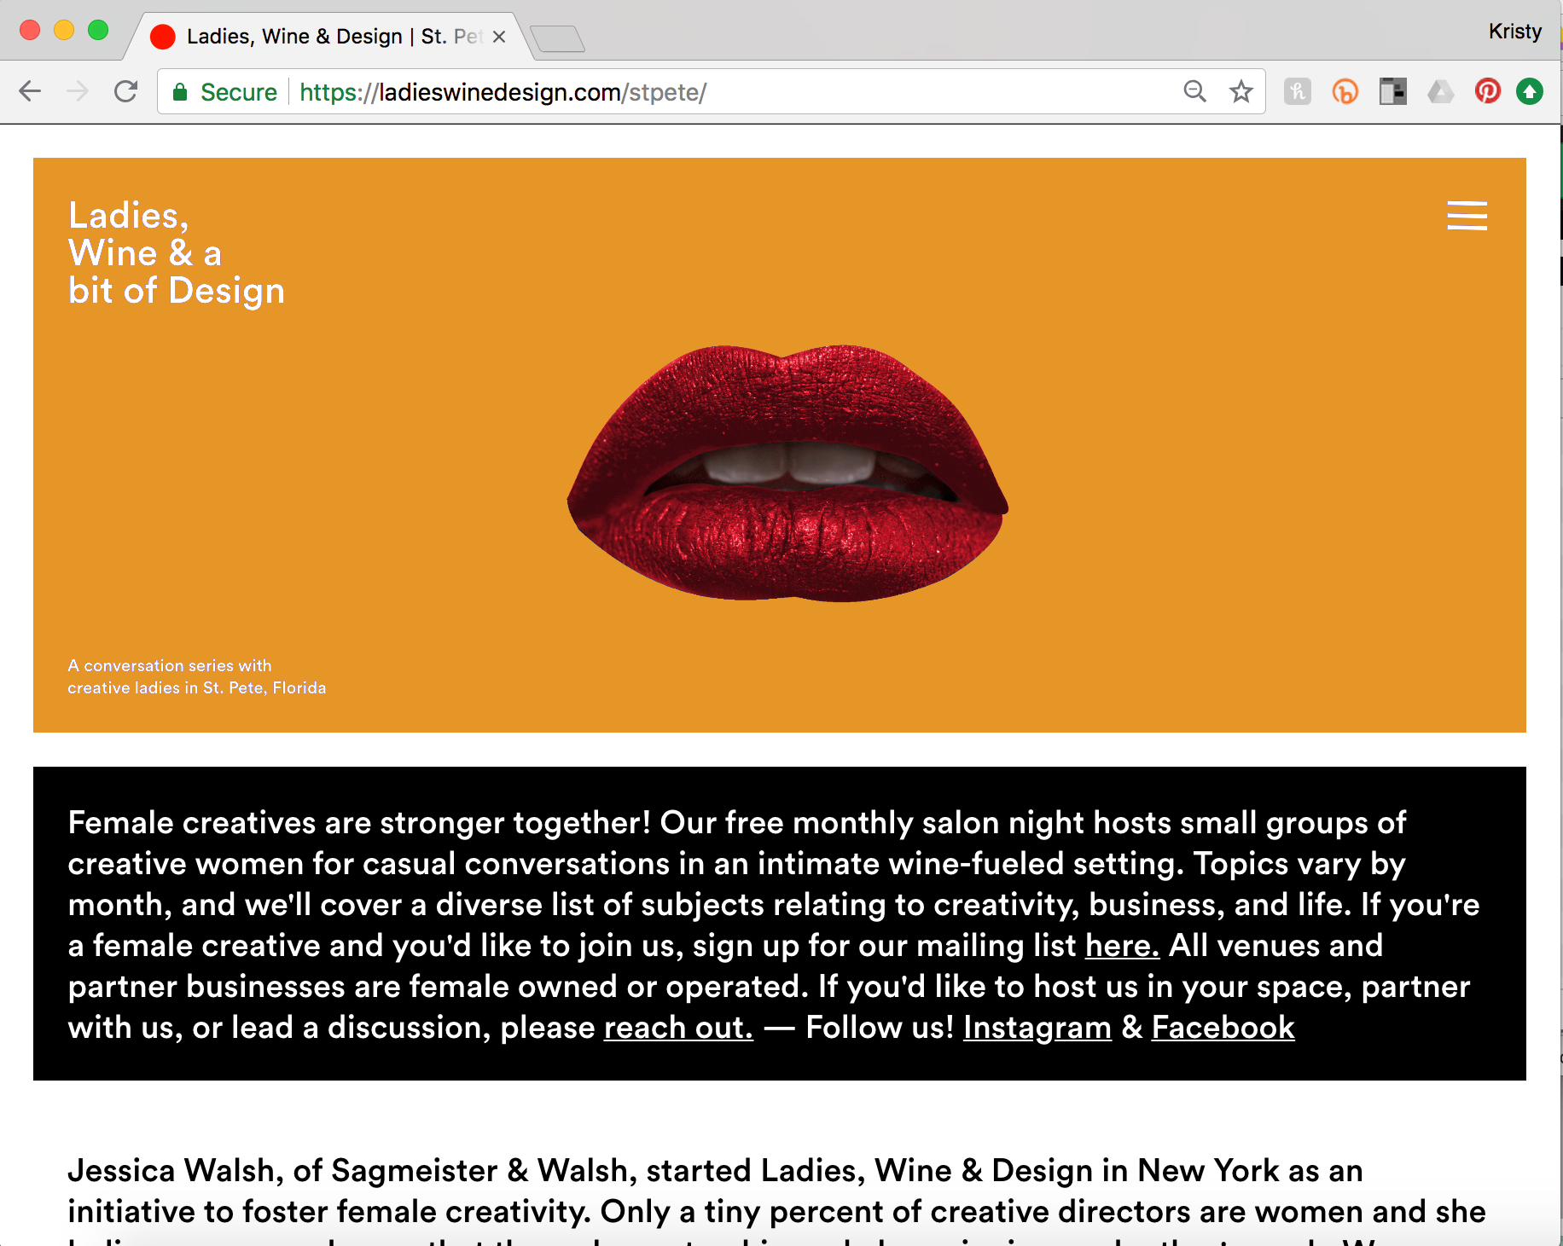Screen dimensions: 1563x1246
Task: Open the Facebook link
Action: pyautogui.click(x=1223, y=1028)
